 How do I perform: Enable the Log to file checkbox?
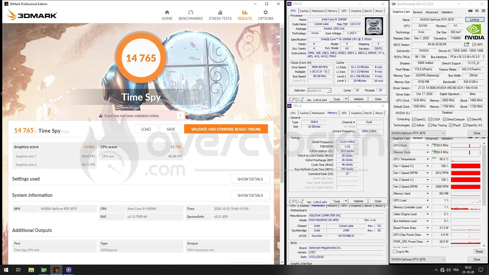(395, 252)
